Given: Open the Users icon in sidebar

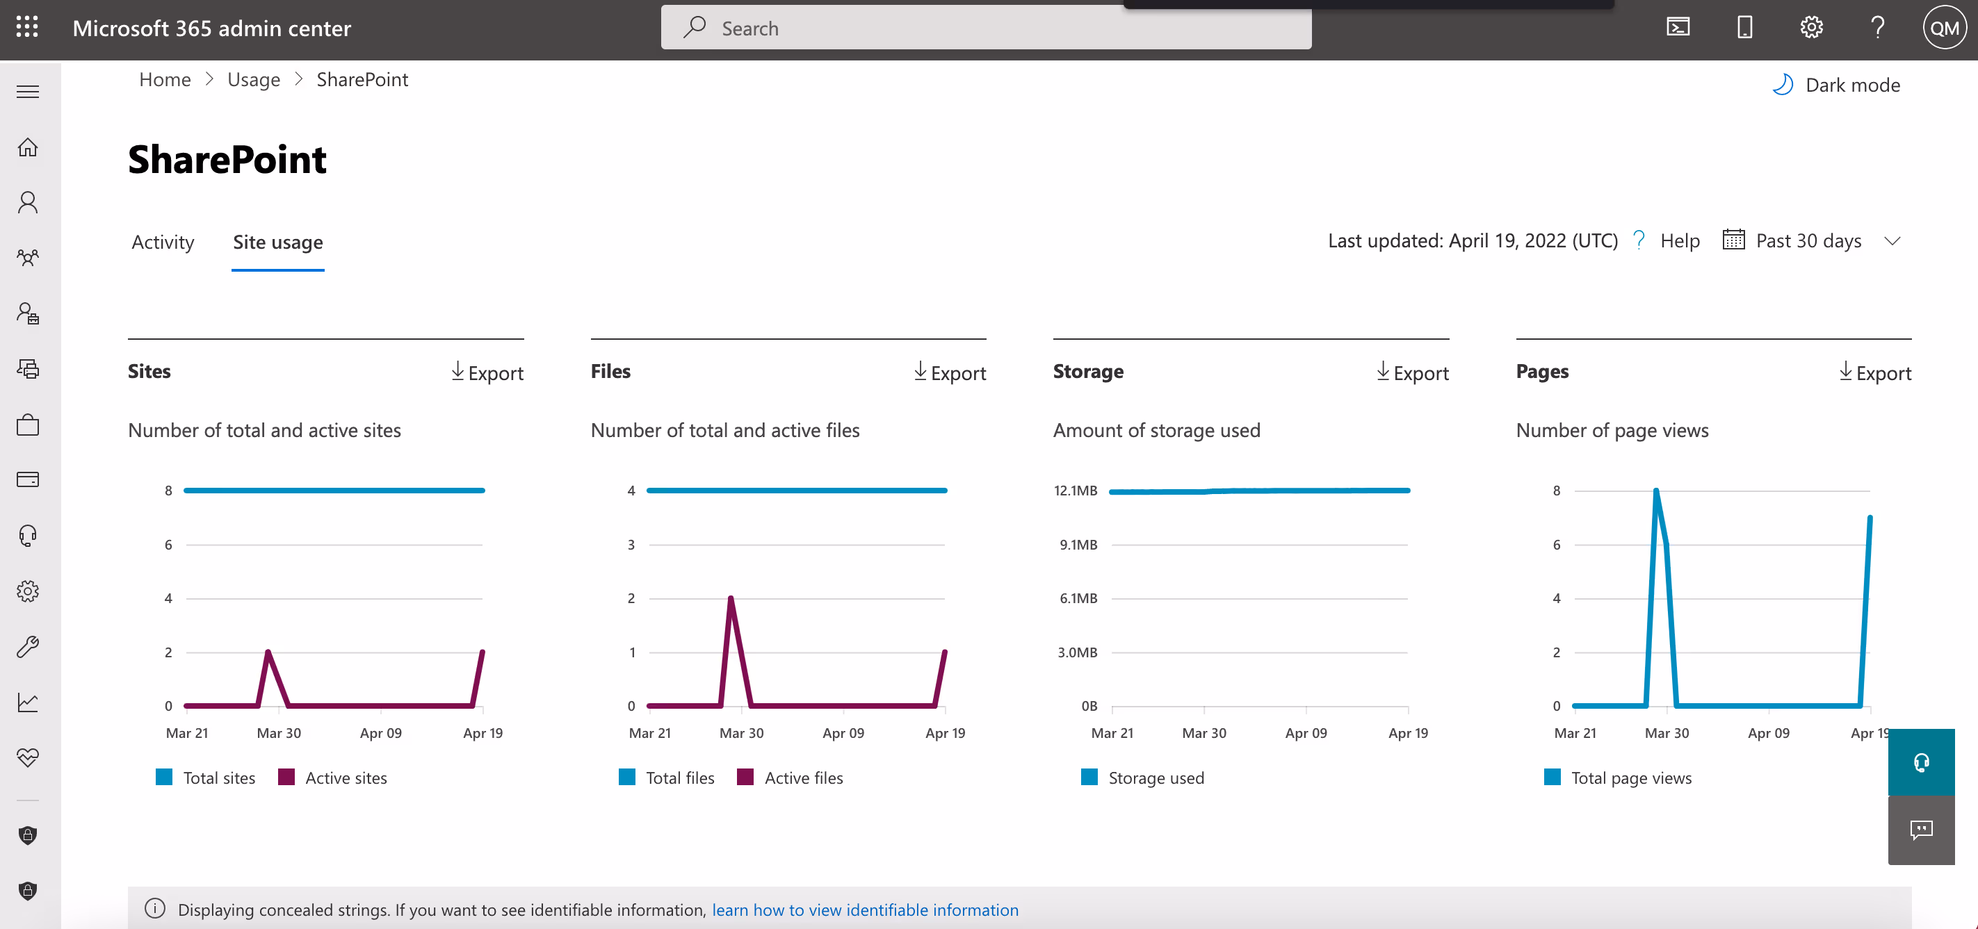Looking at the screenshot, I should tap(28, 202).
